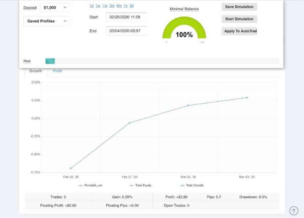Click the End date input field
Viewport: 304px width, 218px height.
(126, 31)
